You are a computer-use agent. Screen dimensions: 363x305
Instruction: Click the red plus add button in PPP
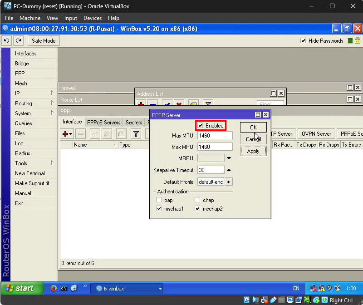(67, 134)
